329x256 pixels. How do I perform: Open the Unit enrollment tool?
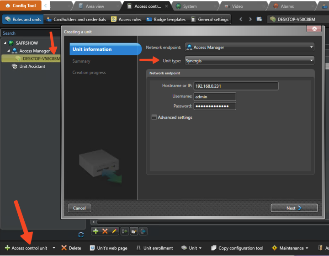coord(154,248)
